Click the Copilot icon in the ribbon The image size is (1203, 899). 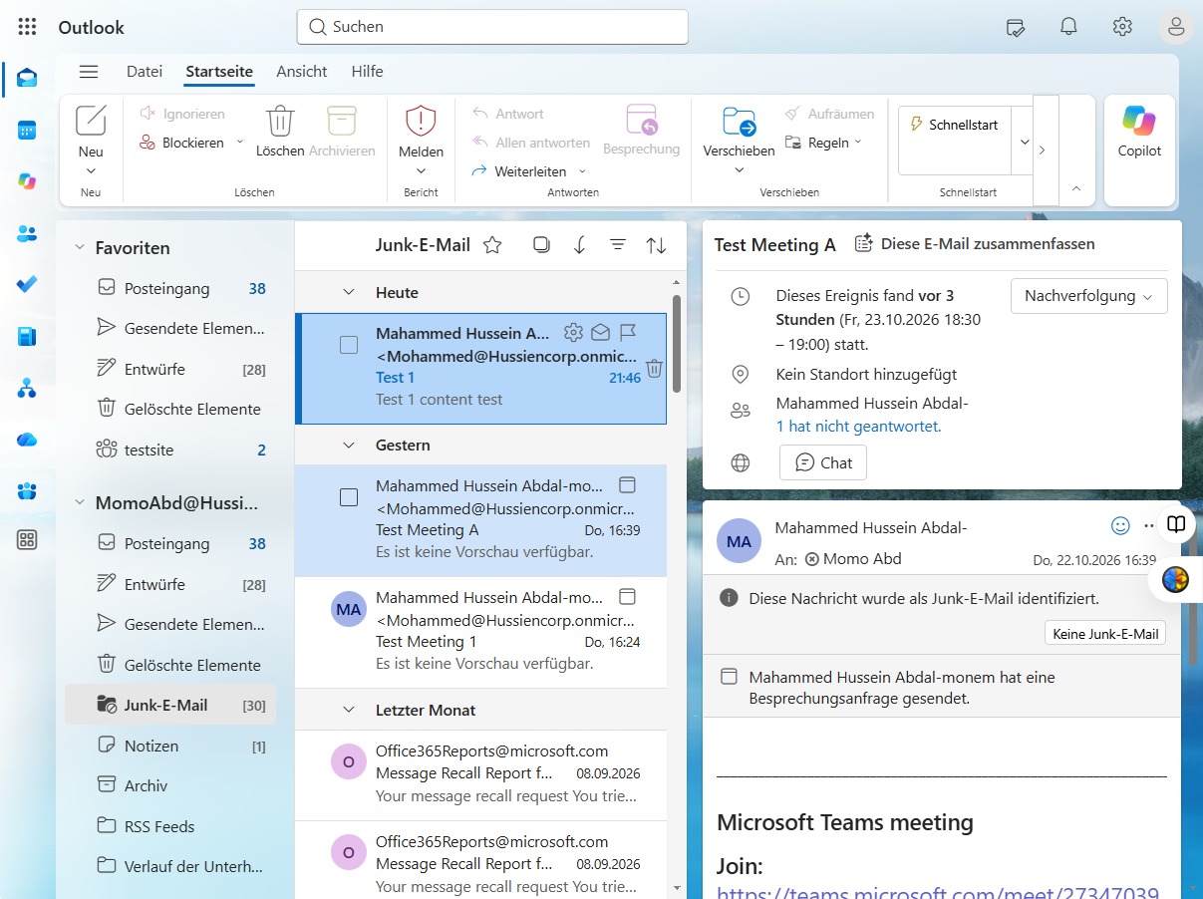[x=1139, y=121]
